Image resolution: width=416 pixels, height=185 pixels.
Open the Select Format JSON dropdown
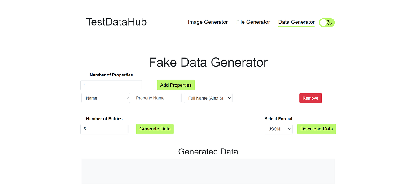click(278, 129)
